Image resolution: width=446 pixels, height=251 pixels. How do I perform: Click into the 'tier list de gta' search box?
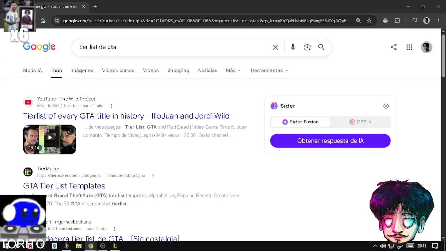[x=174, y=47]
